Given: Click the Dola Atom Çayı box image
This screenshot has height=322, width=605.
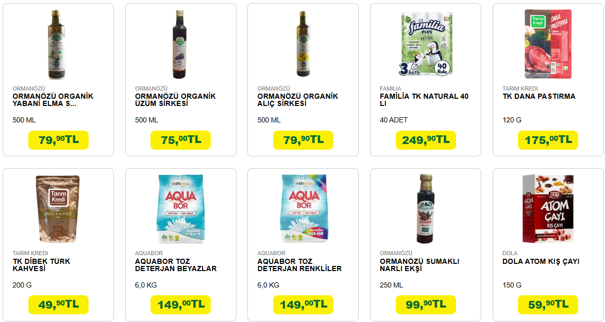Looking at the screenshot, I should point(548,208).
